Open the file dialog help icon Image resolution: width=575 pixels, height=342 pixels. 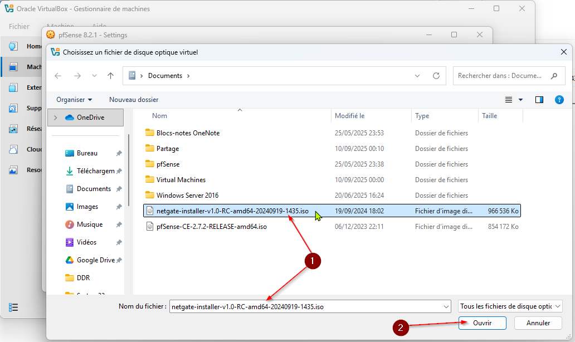coord(559,100)
